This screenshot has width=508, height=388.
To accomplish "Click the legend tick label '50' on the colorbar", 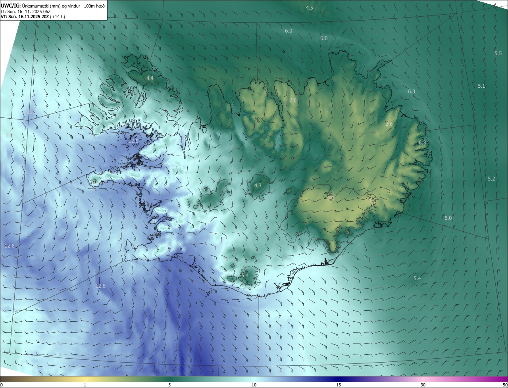I will [x=505, y=385].
